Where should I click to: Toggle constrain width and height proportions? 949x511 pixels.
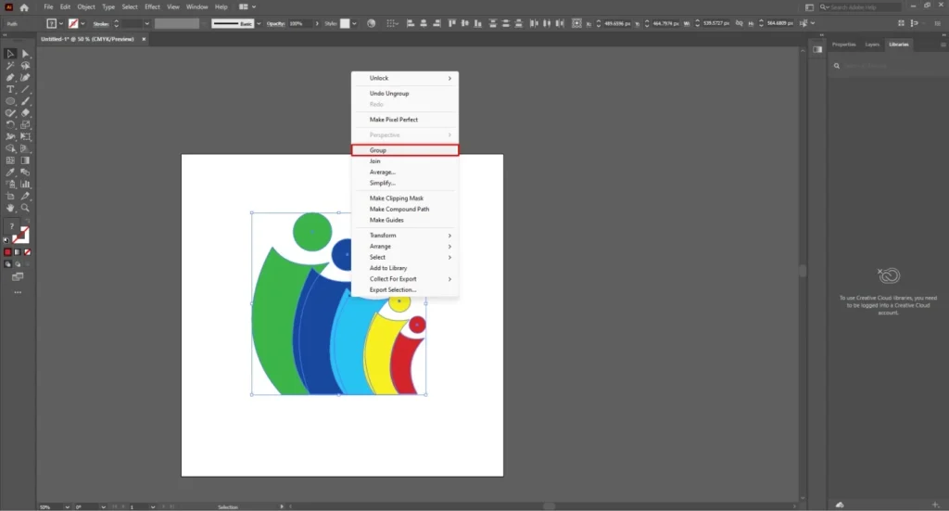(739, 23)
